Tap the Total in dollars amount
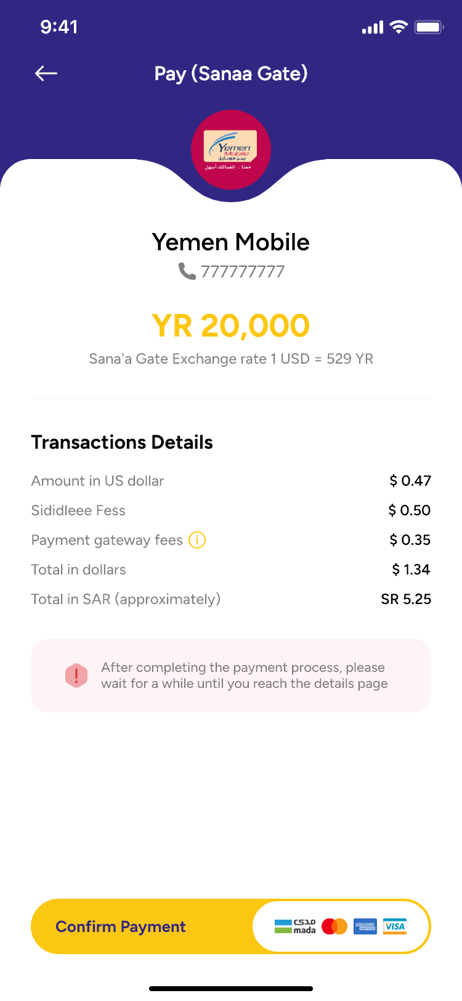Image resolution: width=462 pixels, height=1001 pixels. (x=411, y=570)
